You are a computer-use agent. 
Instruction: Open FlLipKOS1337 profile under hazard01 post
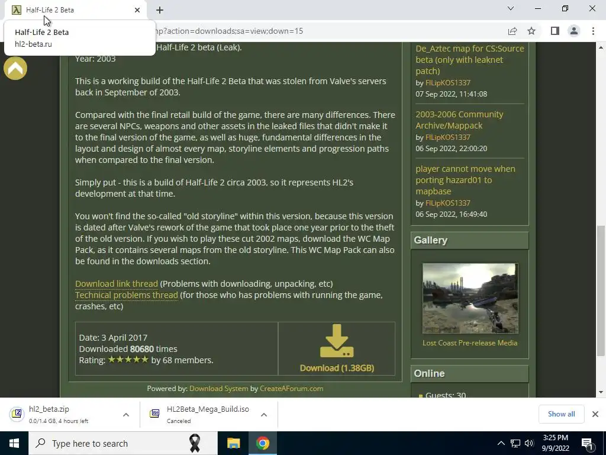[447, 203]
